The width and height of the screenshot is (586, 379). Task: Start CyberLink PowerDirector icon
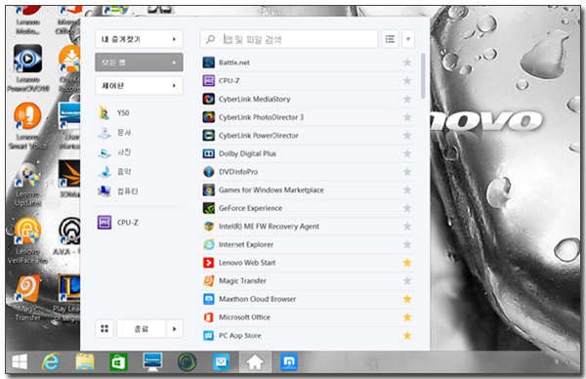pyautogui.click(x=209, y=136)
